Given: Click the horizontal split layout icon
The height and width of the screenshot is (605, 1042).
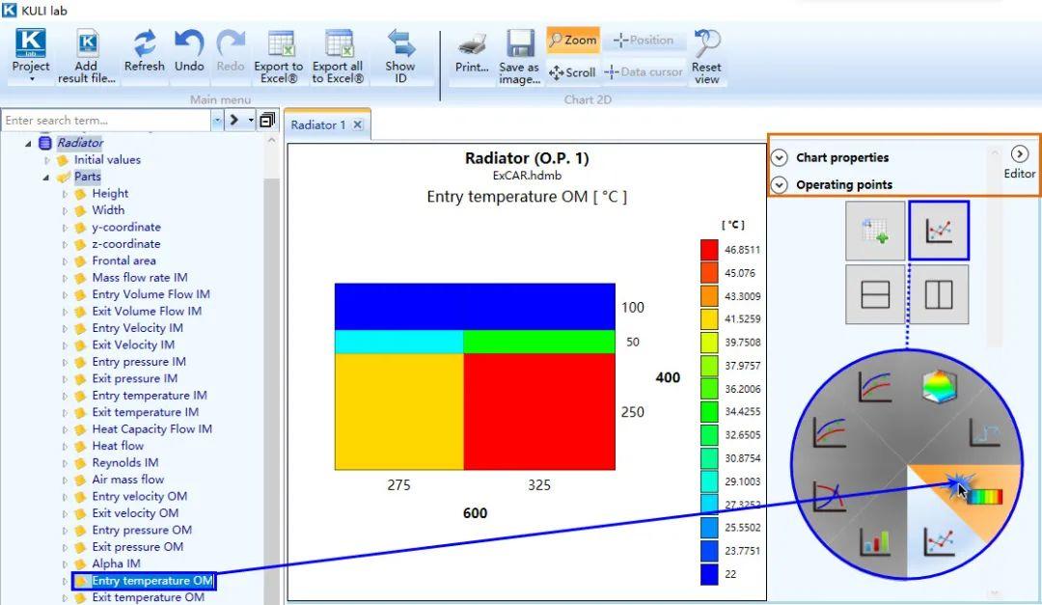Looking at the screenshot, I should [875, 294].
